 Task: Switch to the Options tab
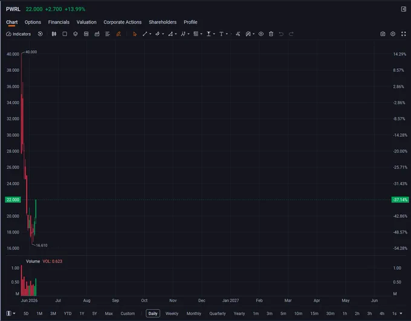[x=33, y=22]
